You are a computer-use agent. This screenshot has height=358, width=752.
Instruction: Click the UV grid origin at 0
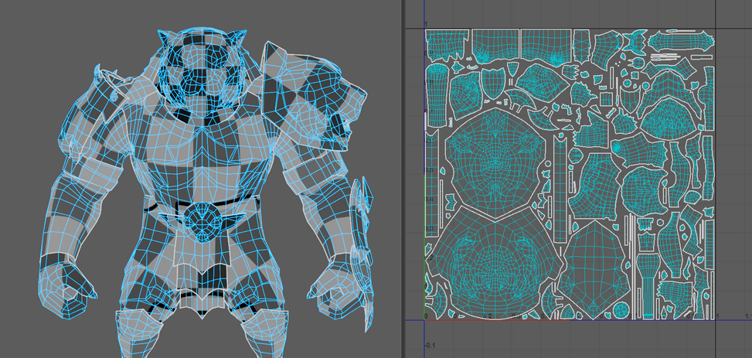click(426, 318)
